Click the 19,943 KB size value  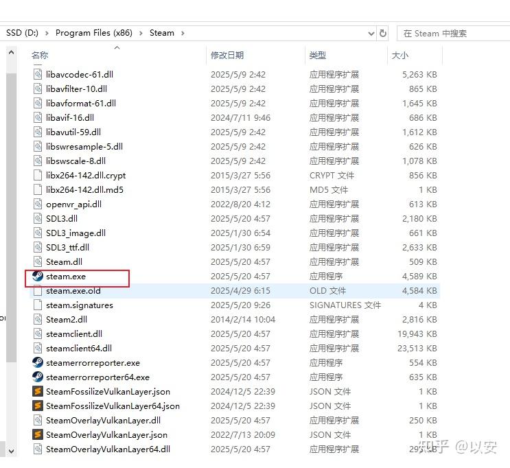coord(417,334)
